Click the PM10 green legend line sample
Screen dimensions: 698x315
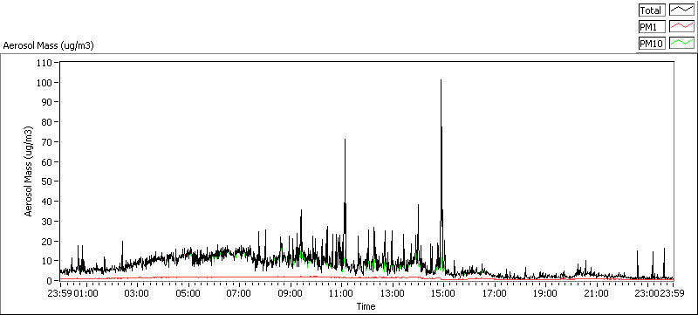pos(682,43)
